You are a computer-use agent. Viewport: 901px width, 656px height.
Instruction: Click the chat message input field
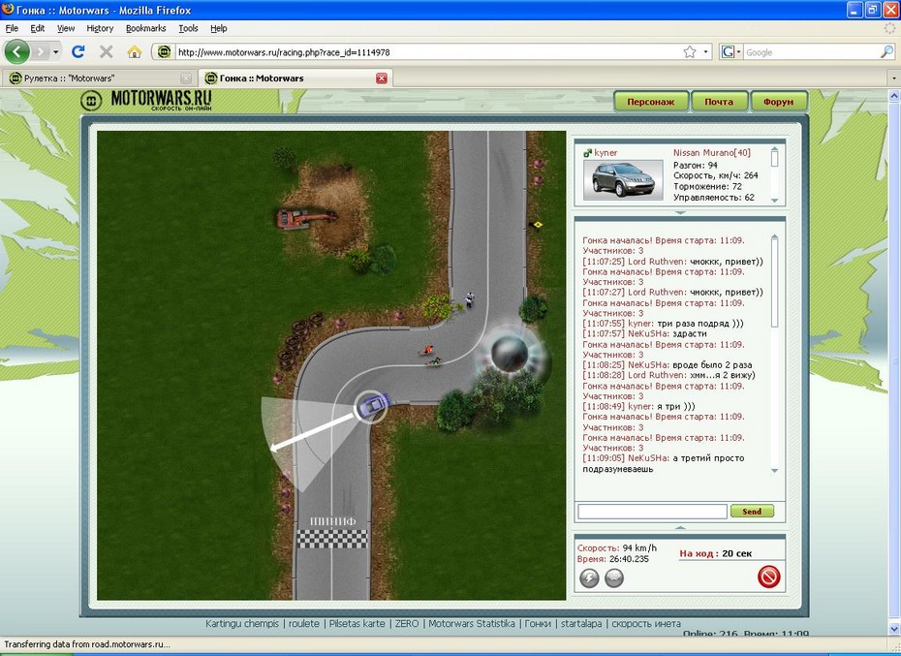coord(651,512)
